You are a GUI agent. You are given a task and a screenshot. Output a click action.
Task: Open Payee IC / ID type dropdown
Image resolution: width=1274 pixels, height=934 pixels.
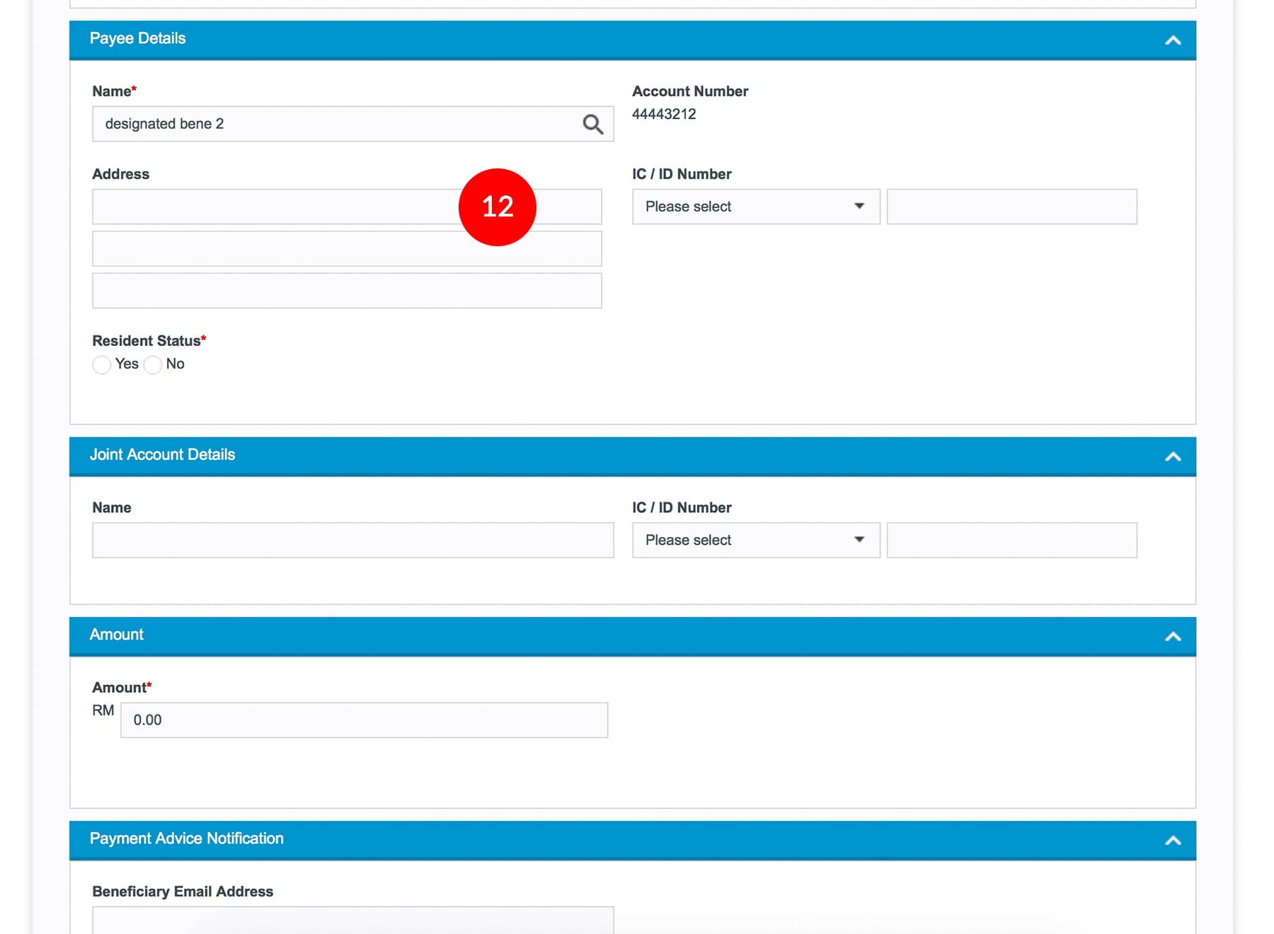pos(755,207)
